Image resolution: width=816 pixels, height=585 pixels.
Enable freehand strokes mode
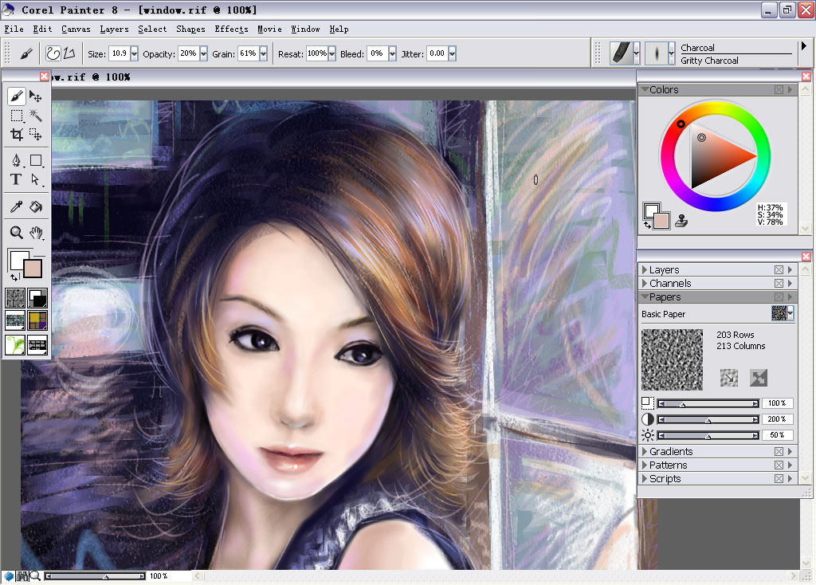53,53
